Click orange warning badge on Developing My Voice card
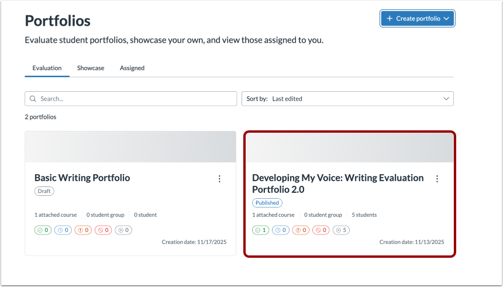This screenshot has width=503, height=287. (x=301, y=230)
